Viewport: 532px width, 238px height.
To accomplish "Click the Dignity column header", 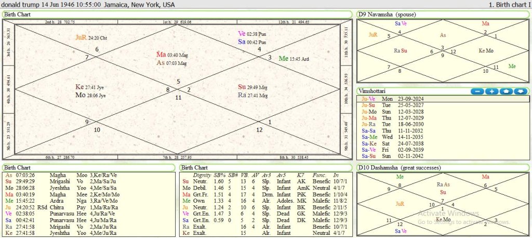I will (202, 175).
